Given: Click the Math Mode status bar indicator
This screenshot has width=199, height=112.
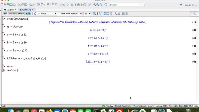Looking at the screenshot, I should tap(193, 106).
